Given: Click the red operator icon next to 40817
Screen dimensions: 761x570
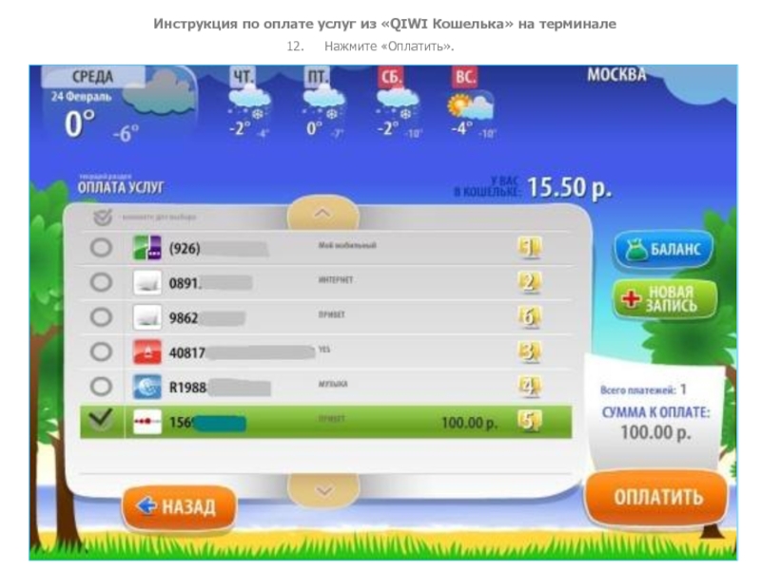Looking at the screenshot, I should pyautogui.click(x=147, y=350).
